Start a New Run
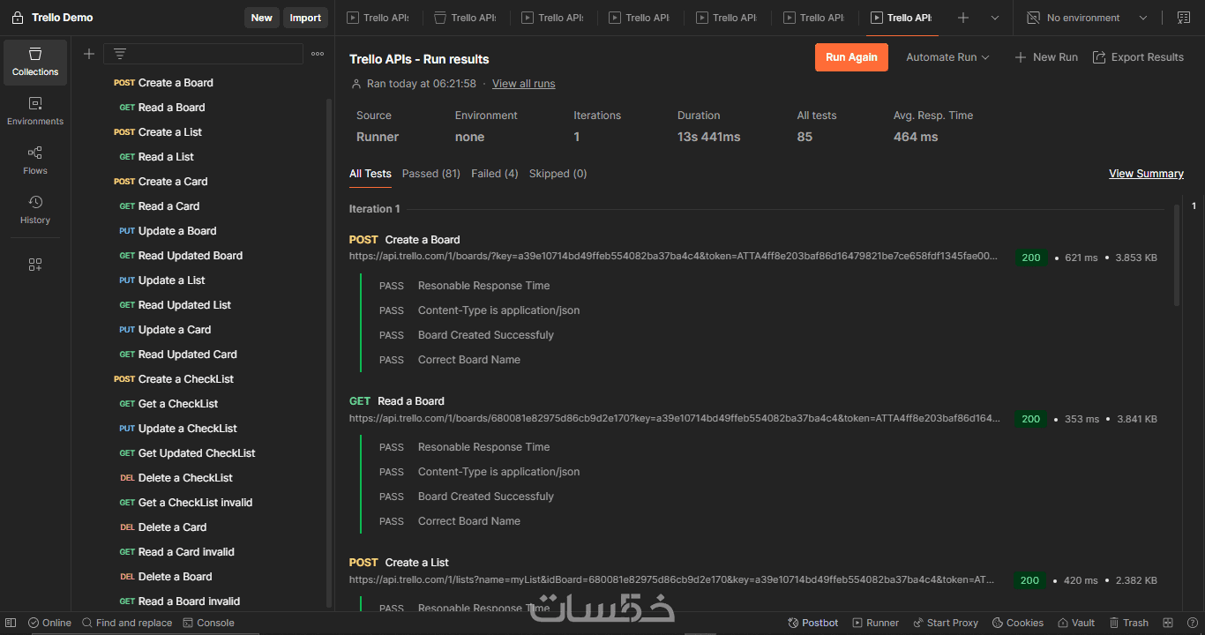The image size is (1205, 635). [1046, 57]
